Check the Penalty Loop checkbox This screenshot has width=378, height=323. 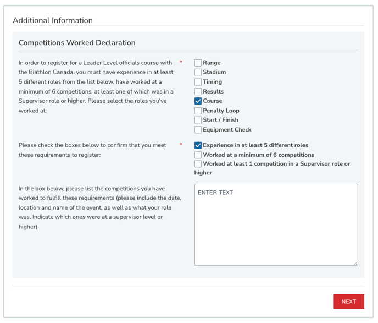[x=198, y=111]
